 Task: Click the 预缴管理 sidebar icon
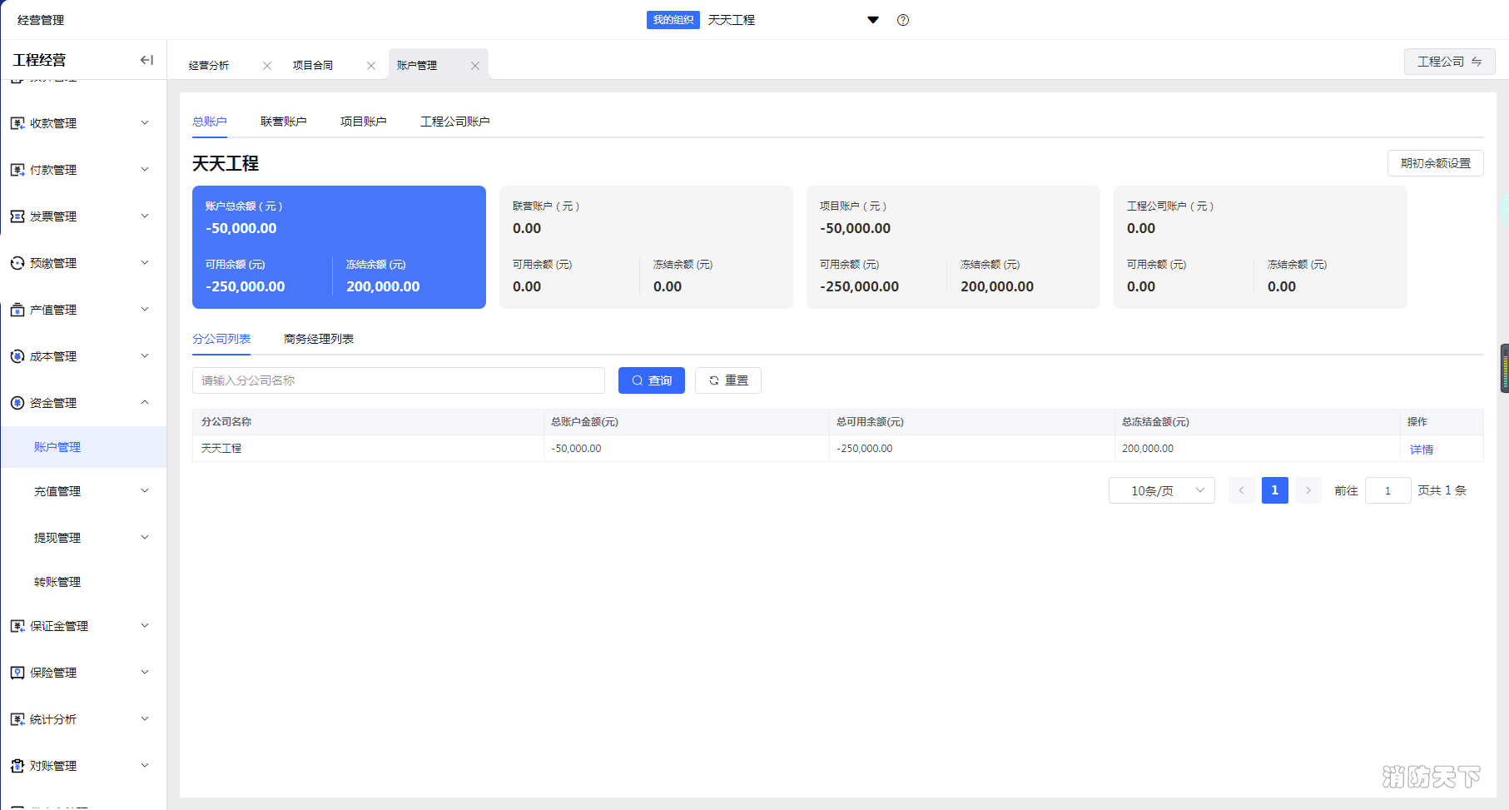tap(17, 263)
